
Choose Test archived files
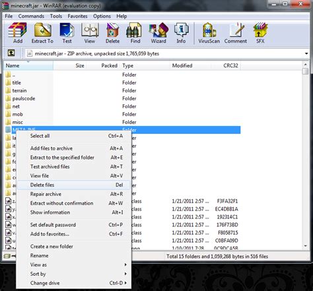pos(74,166)
